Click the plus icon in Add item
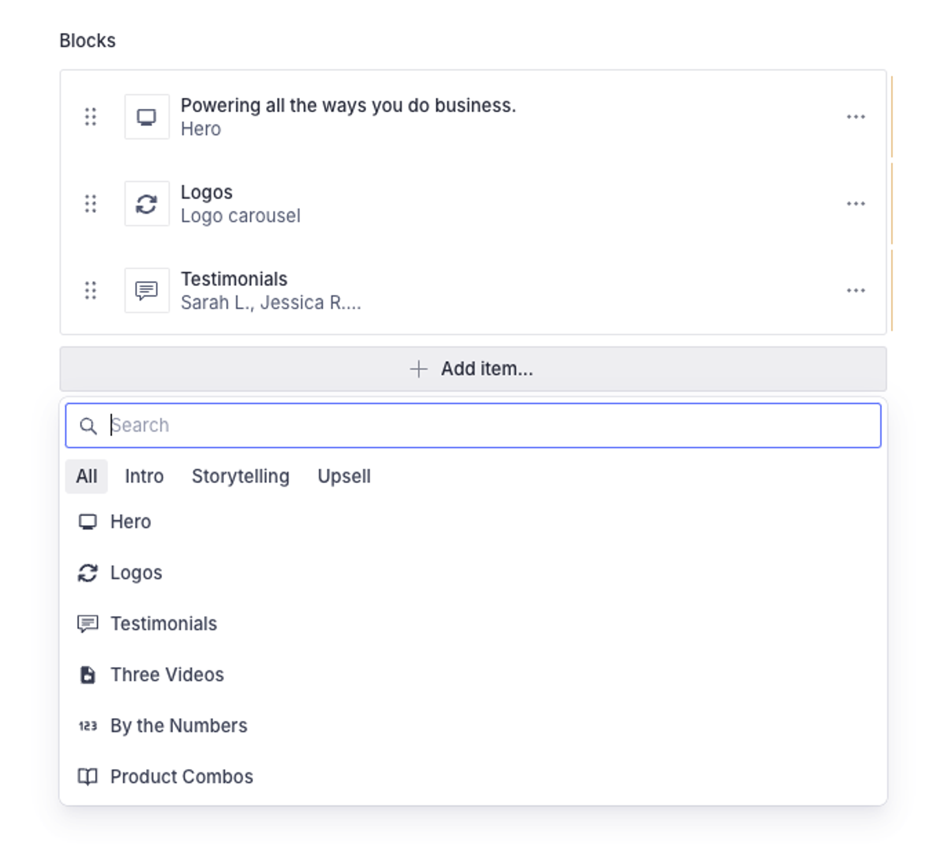 418,369
